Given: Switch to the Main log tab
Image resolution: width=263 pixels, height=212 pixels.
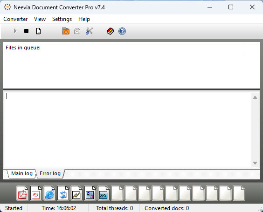Looking at the screenshot, I should (x=22, y=173).
